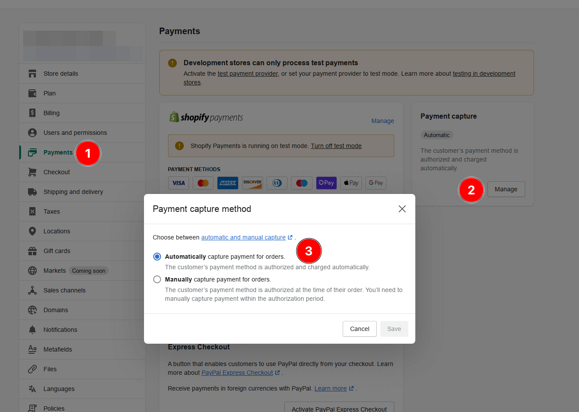Click the Users and permissions person icon

coord(32,133)
